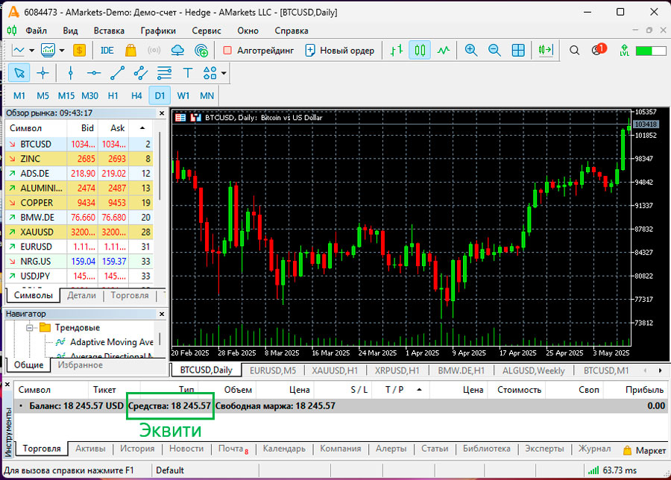Select the cursor arrow tool
671x480 pixels.
[x=19, y=73]
